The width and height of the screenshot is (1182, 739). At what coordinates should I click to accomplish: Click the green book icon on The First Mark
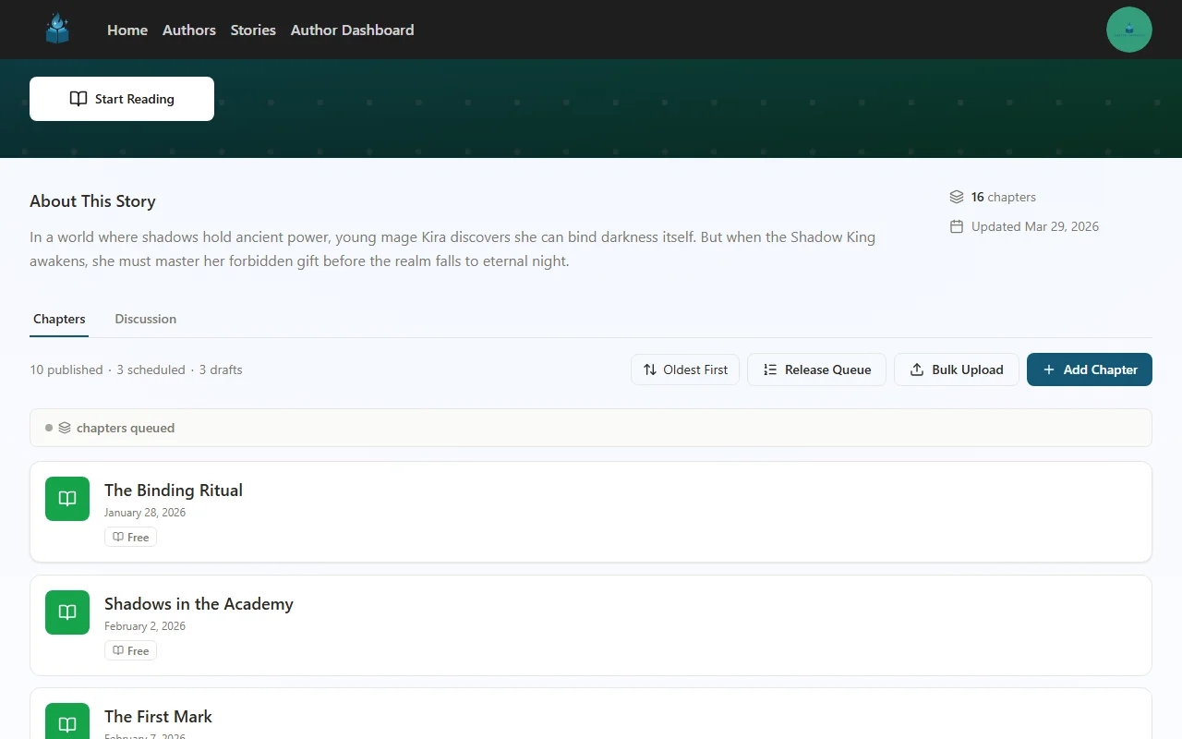click(x=66, y=723)
